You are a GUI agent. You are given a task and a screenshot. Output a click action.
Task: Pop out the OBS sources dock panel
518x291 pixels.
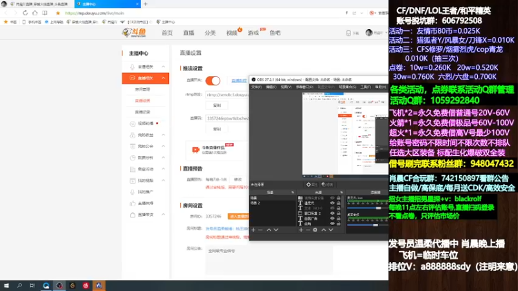click(x=341, y=192)
